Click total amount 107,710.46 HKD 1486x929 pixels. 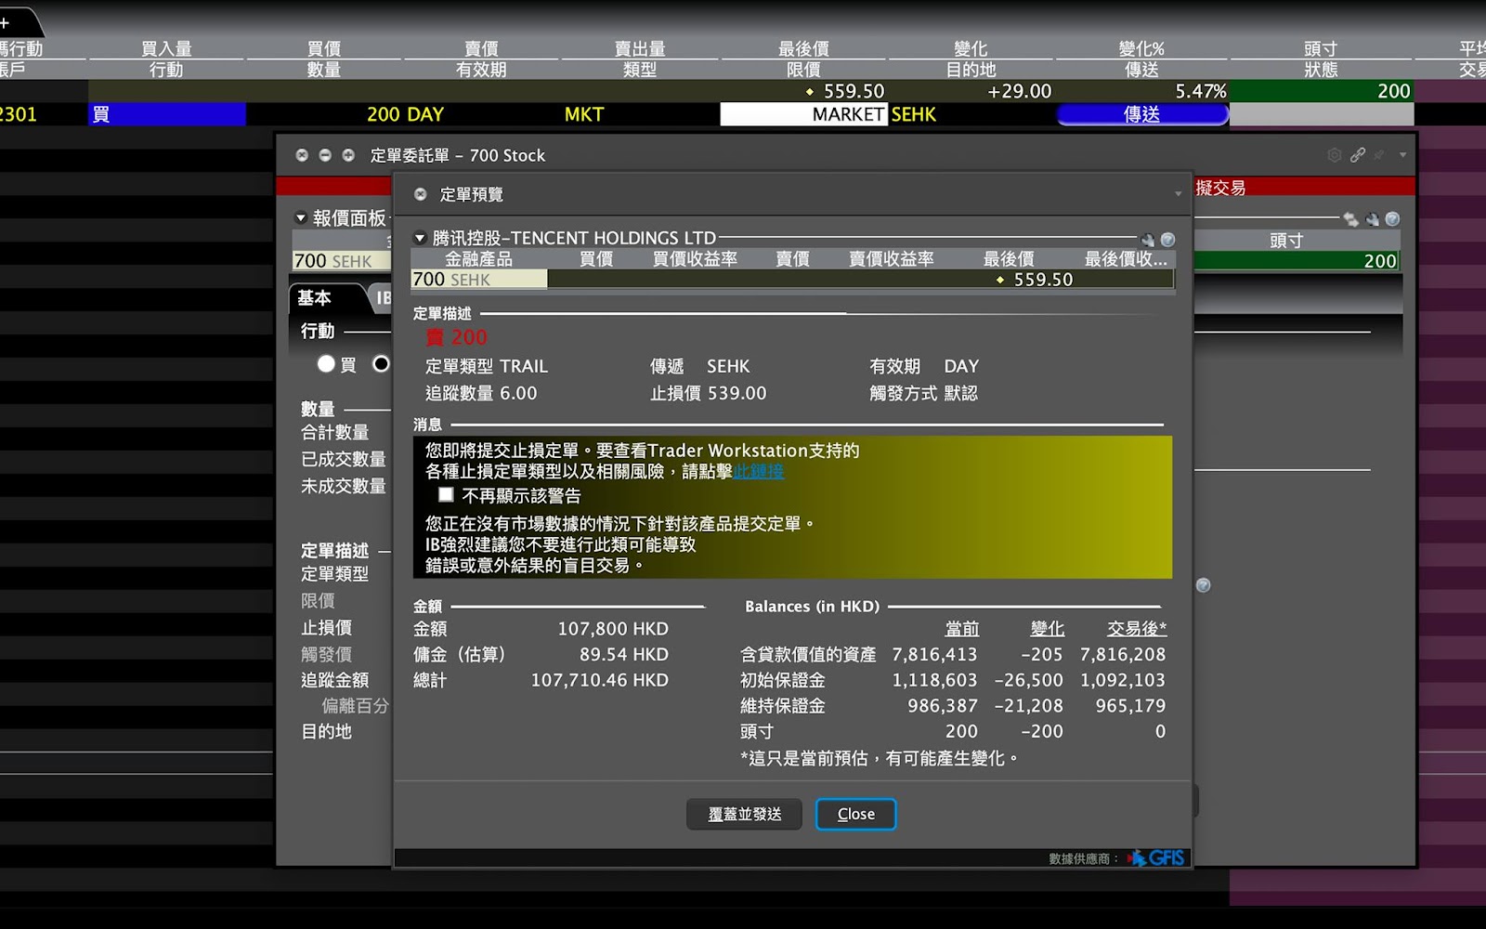pyautogui.click(x=599, y=680)
